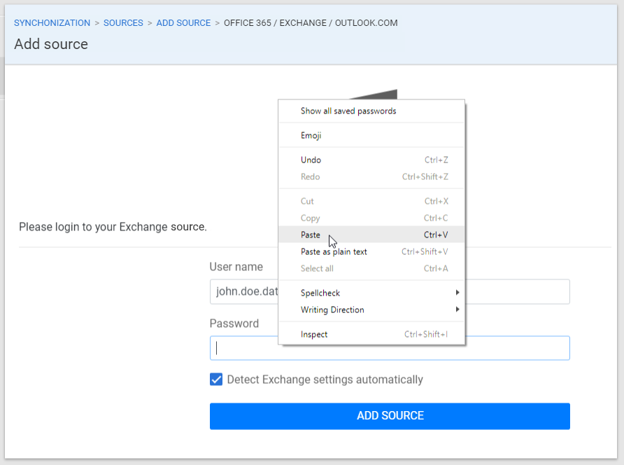The width and height of the screenshot is (624, 465).
Task: Click the Please login to your Exchange source text
Action: [113, 227]
